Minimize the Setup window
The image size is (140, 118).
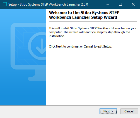click(x=108, y=4)
